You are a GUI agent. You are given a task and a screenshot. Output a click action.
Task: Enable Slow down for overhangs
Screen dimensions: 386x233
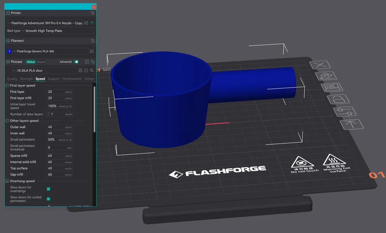(48, 189)
